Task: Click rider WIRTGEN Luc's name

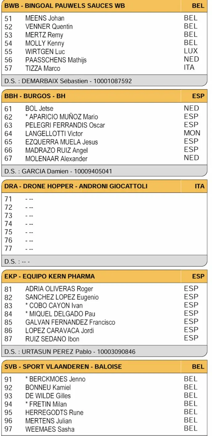Action: (x=45, y=51)
